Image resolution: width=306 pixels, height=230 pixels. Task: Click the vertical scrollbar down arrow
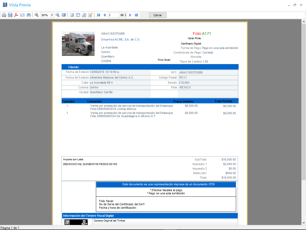304,223
